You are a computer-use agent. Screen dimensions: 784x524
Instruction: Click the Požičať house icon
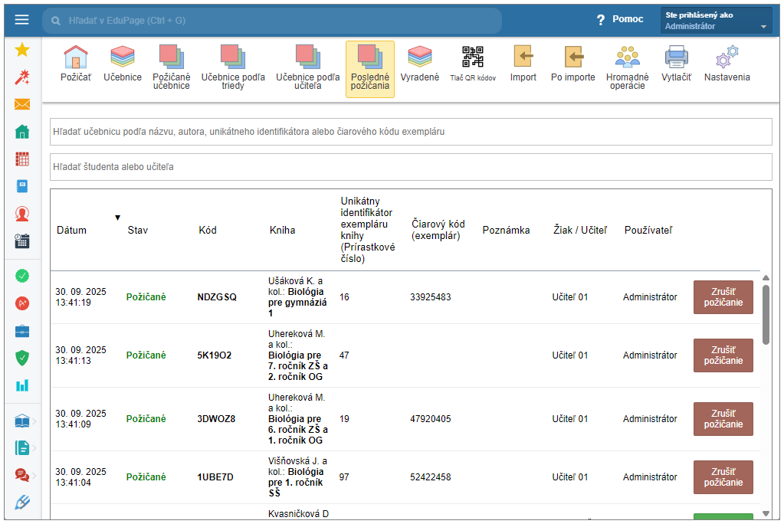[x=75, y=58]
